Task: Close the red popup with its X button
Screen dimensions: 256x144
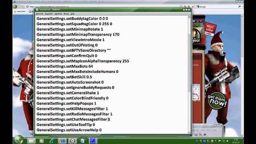Action: 201,21
